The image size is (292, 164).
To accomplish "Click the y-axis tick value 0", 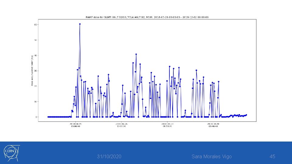I will click(36, 117).
